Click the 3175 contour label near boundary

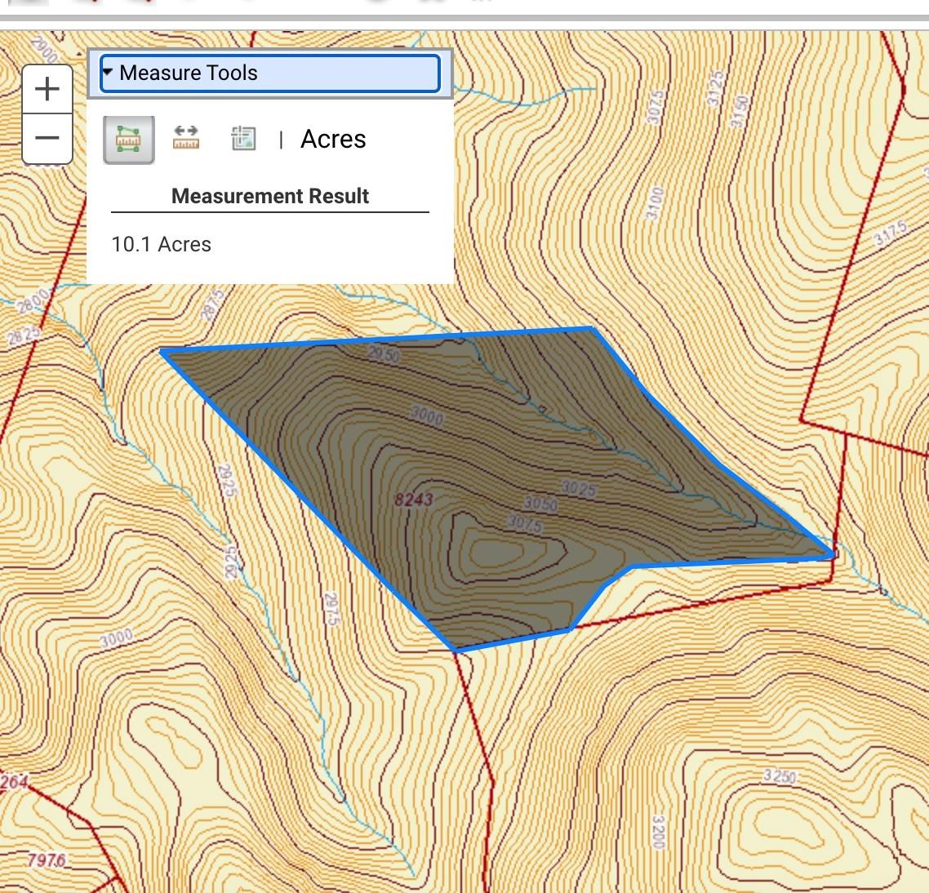pyautogui.click(x=891, y=233)
